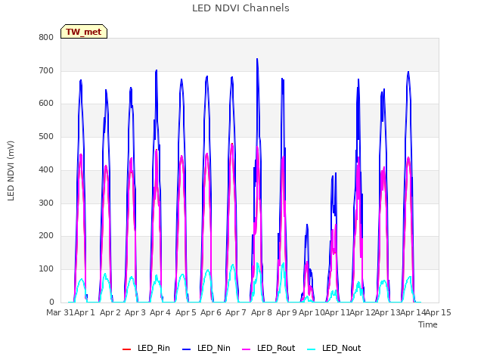Click the 0 y-axis tick label

click(x=51, y=302)
